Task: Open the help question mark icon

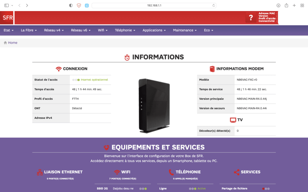Action: point(251,18)
